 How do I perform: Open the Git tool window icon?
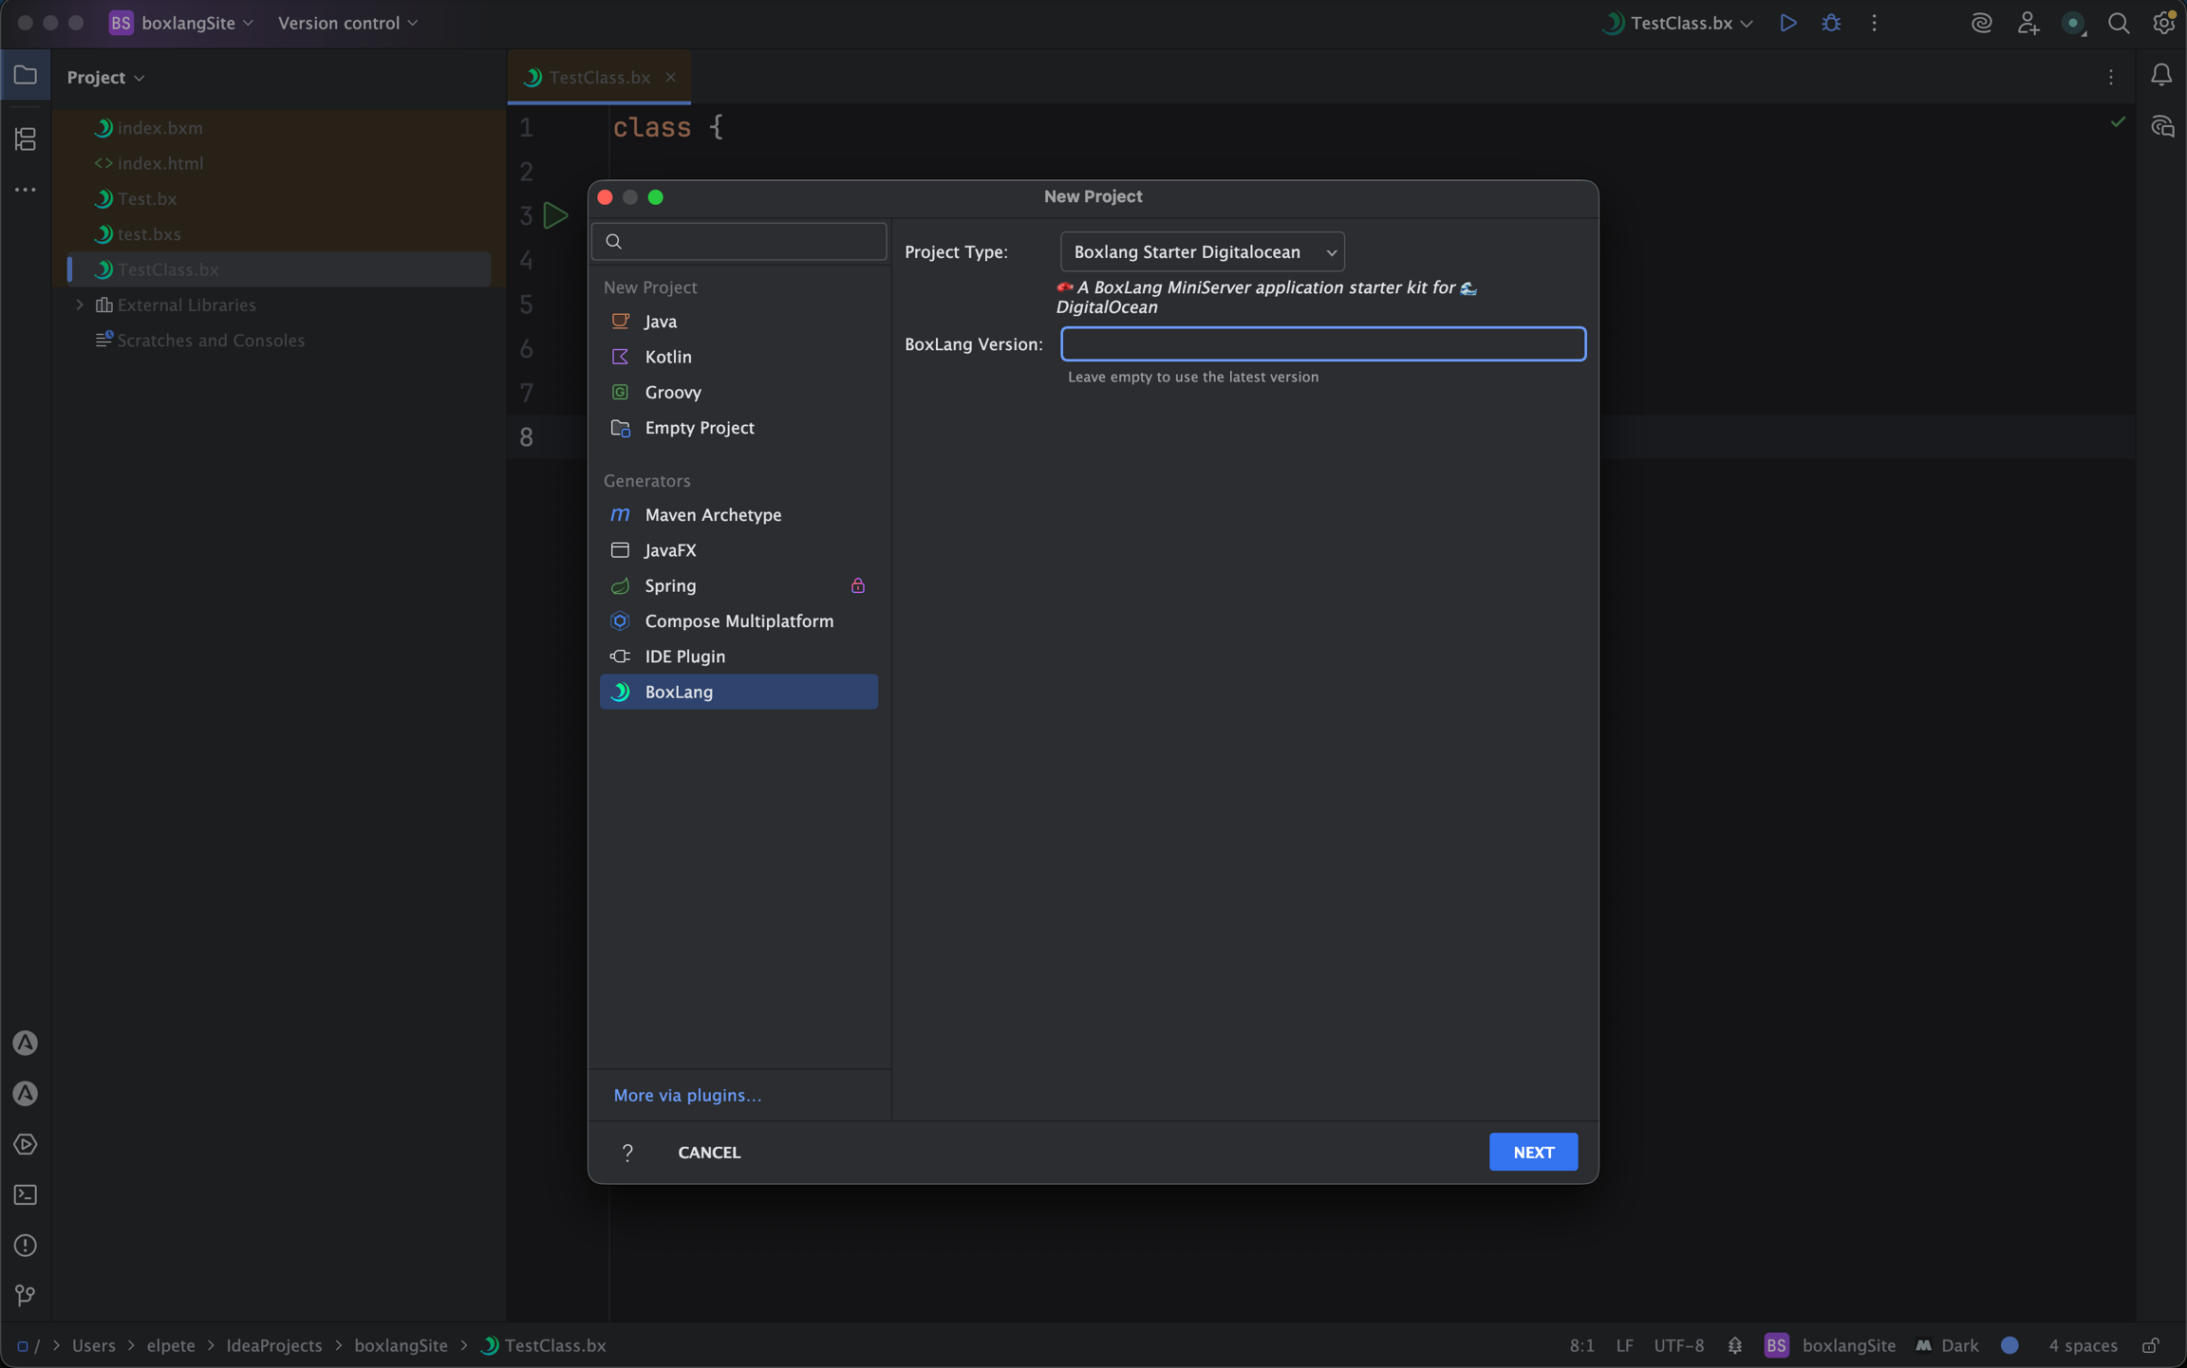(26, 1295)
